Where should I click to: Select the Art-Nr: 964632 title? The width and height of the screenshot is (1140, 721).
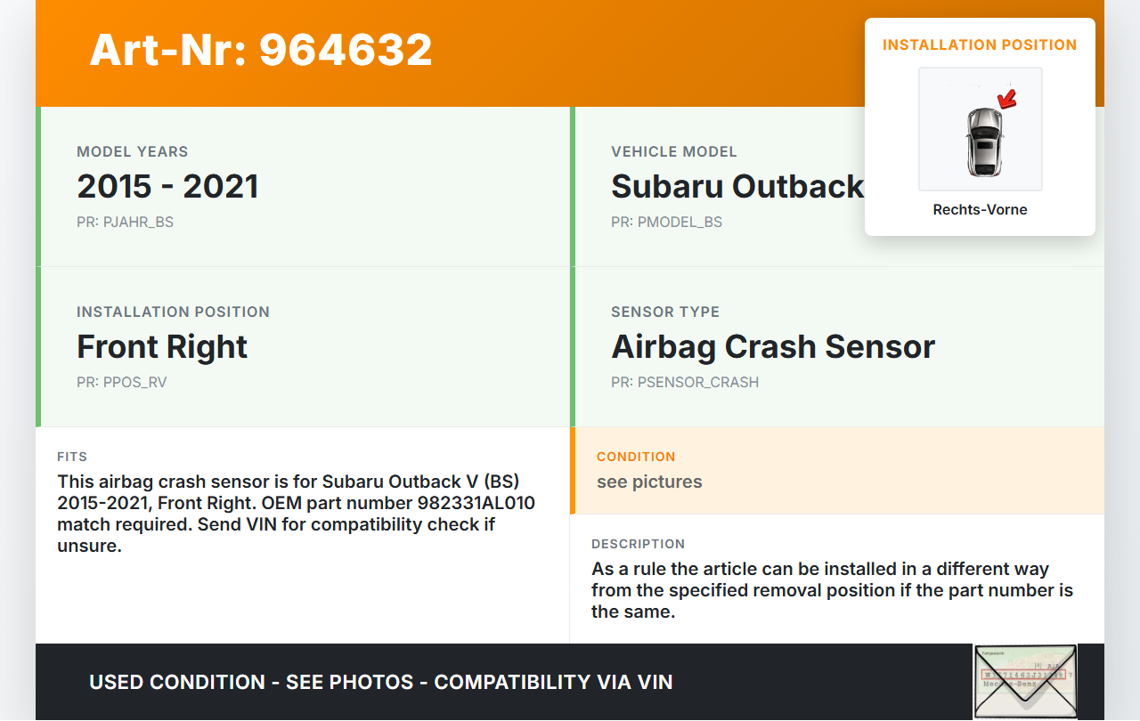(261, 50)
